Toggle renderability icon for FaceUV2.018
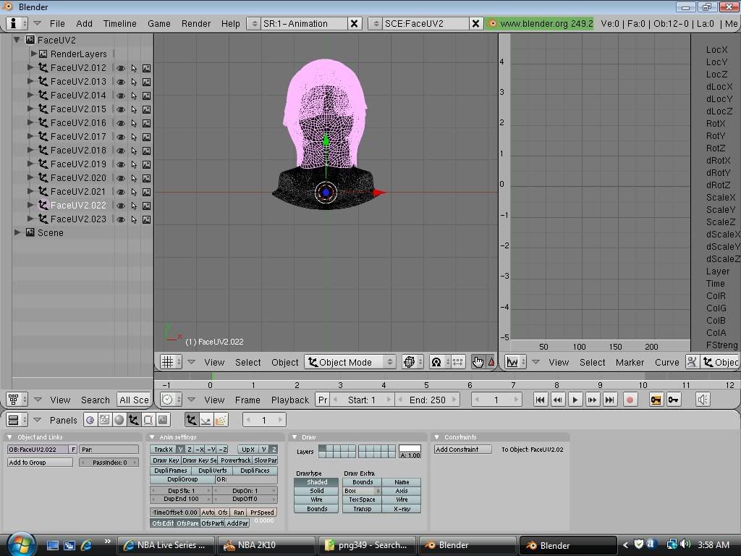The height and width of the screenshot is (556, 741). [146, 151]
